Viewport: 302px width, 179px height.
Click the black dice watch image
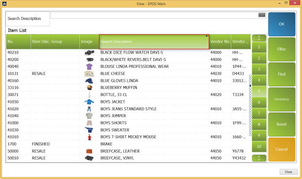click(89, 53)
